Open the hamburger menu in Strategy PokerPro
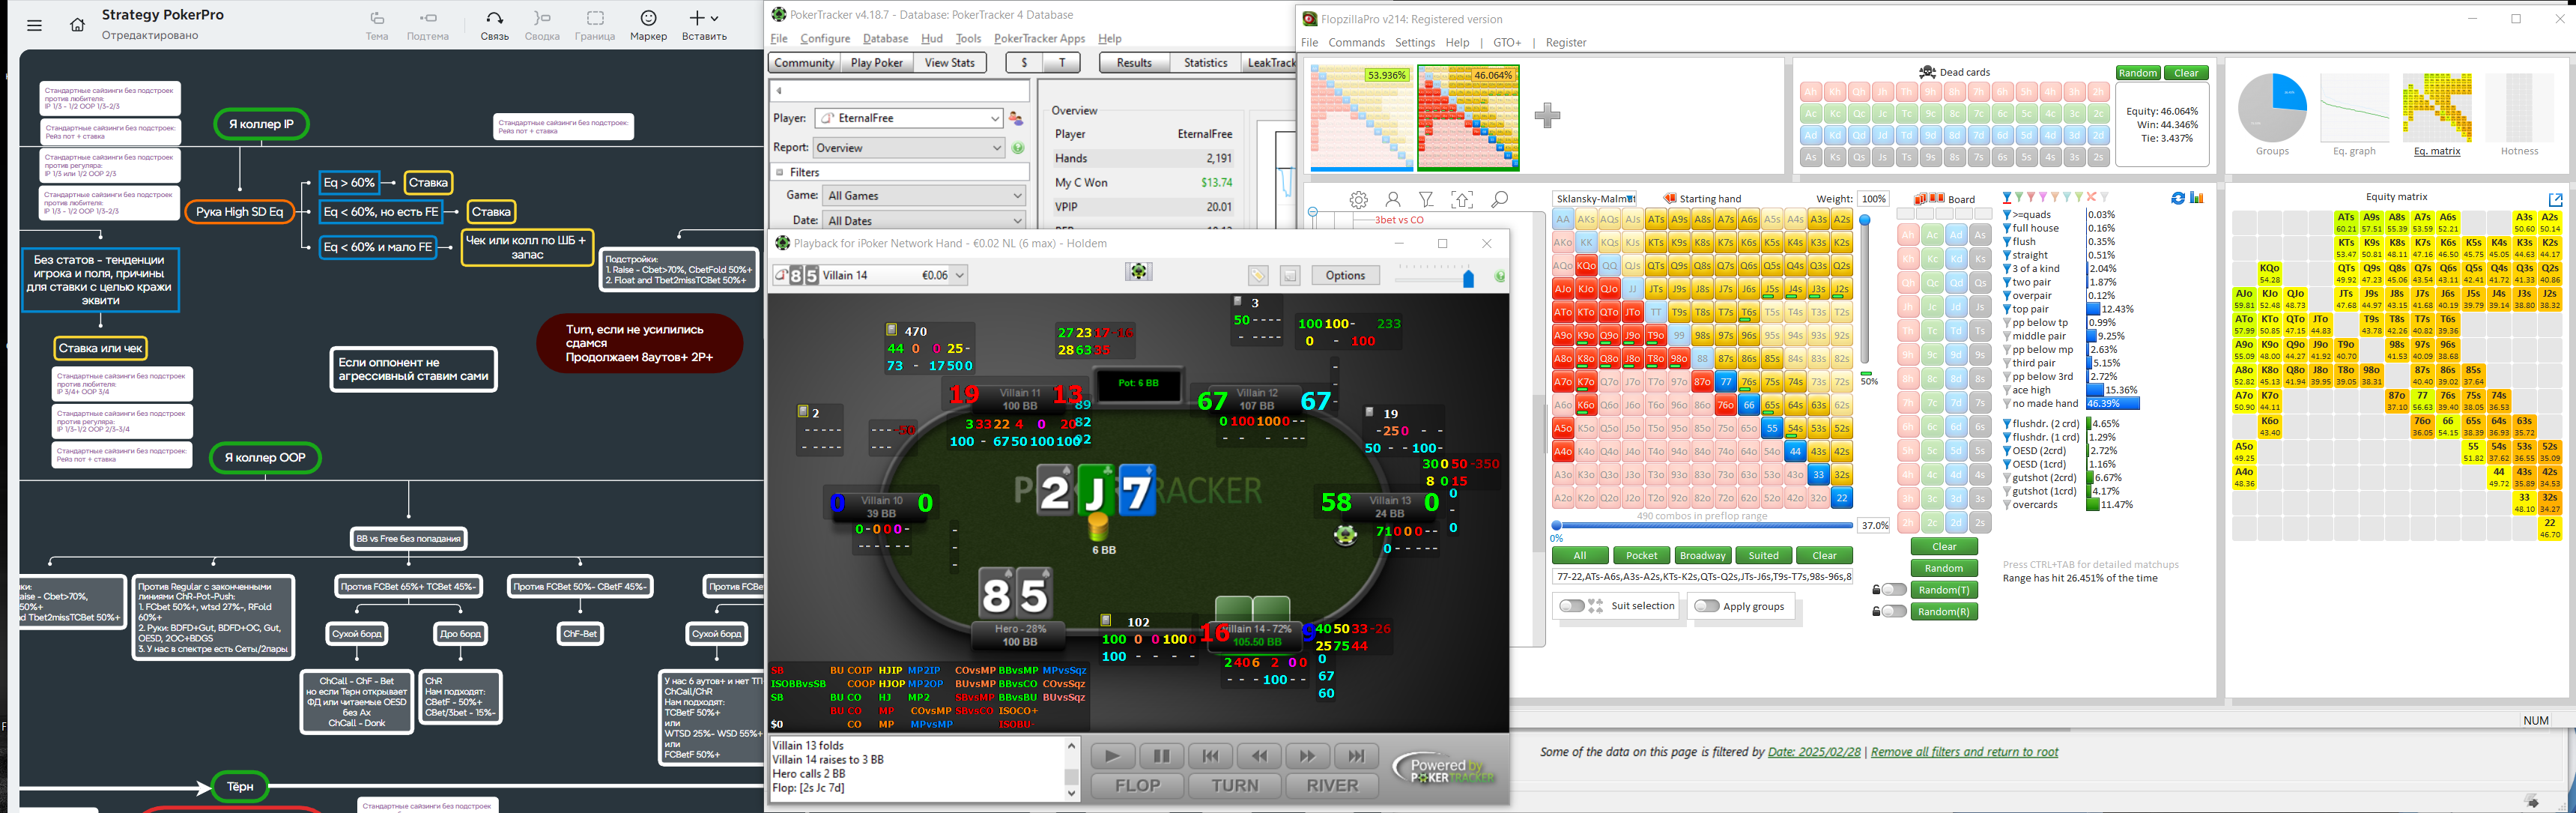 (34, 25)
